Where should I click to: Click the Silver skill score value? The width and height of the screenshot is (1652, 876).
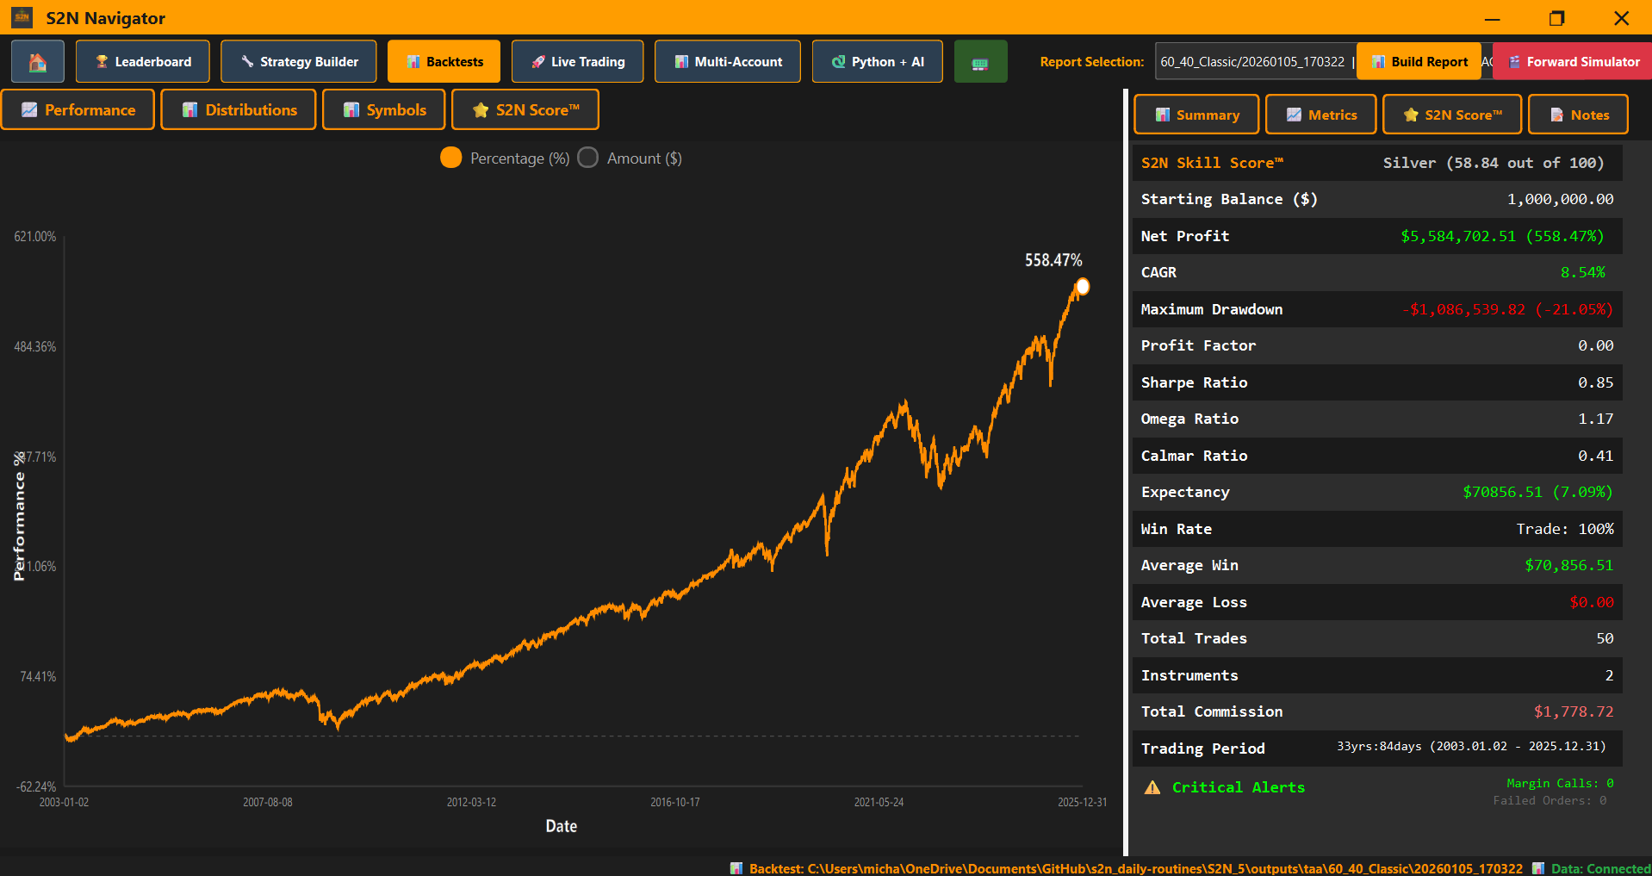(1494, 163)
